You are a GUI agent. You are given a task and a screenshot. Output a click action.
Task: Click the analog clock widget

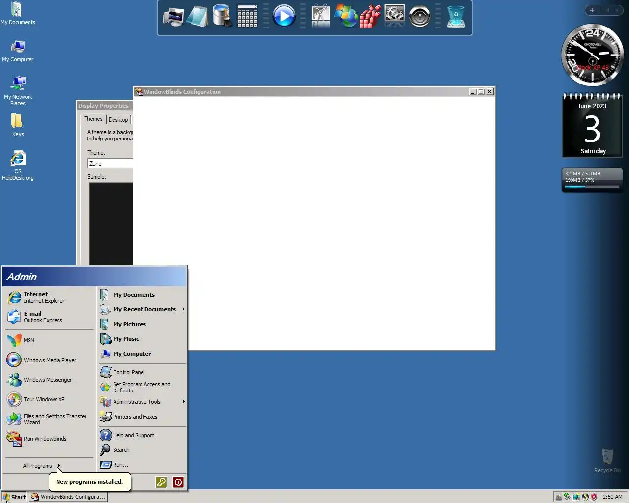click(592, 55)
